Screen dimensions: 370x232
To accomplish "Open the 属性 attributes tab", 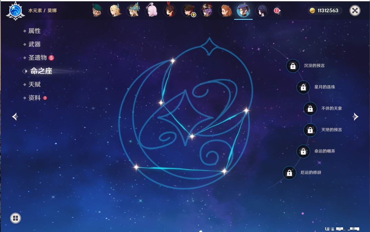I will point(35,31).
